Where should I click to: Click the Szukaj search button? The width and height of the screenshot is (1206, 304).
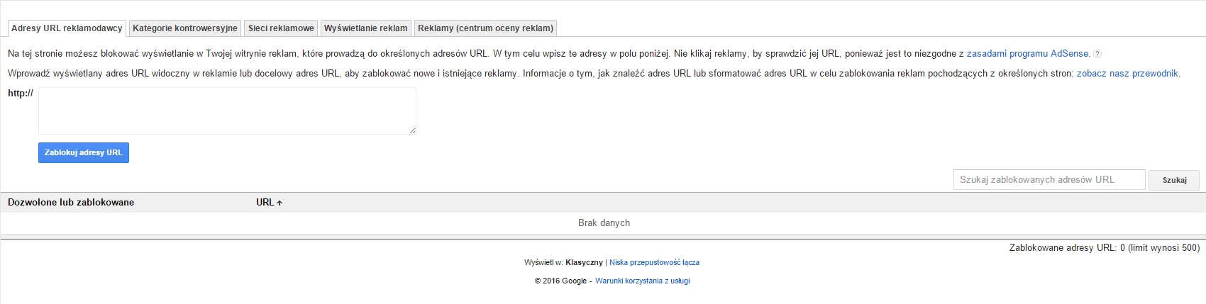point(1174,180)
